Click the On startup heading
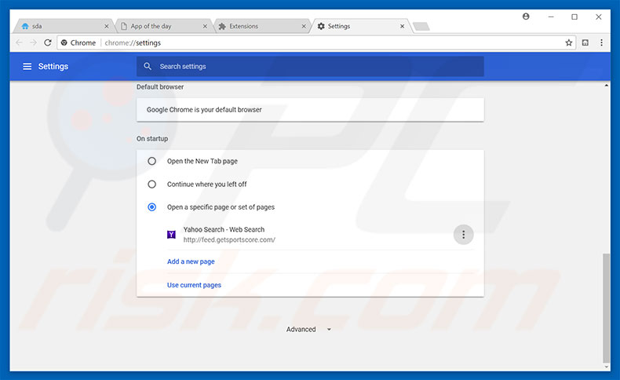620x380 pixels. point(152,139)
